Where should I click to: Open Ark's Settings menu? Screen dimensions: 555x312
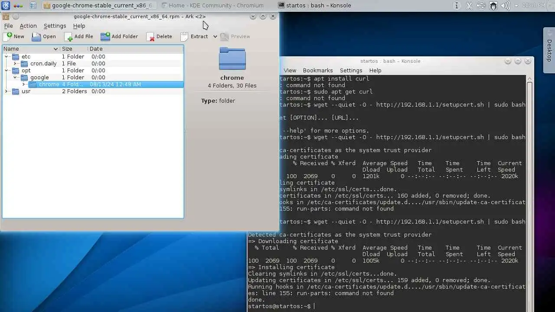pyautogui.click(x=55, y=26)
